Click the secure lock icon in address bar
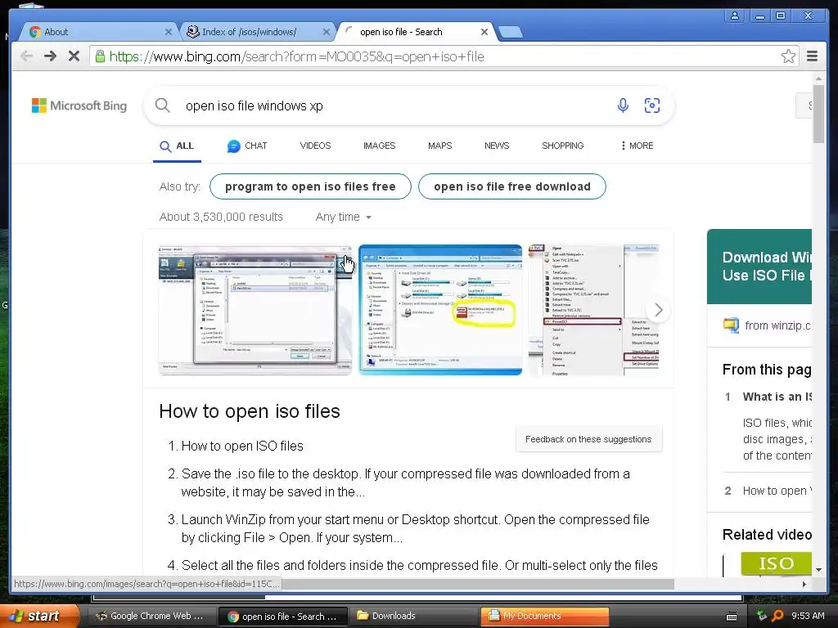Image resolution: width=838 pixels, height=628 pixels. [100, 56]
